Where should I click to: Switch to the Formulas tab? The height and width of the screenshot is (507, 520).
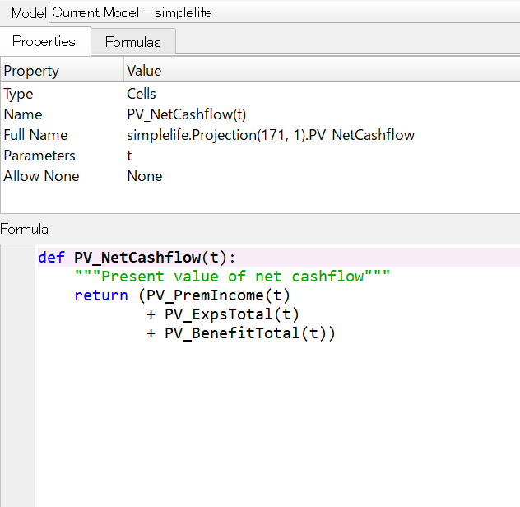[132, 42]
